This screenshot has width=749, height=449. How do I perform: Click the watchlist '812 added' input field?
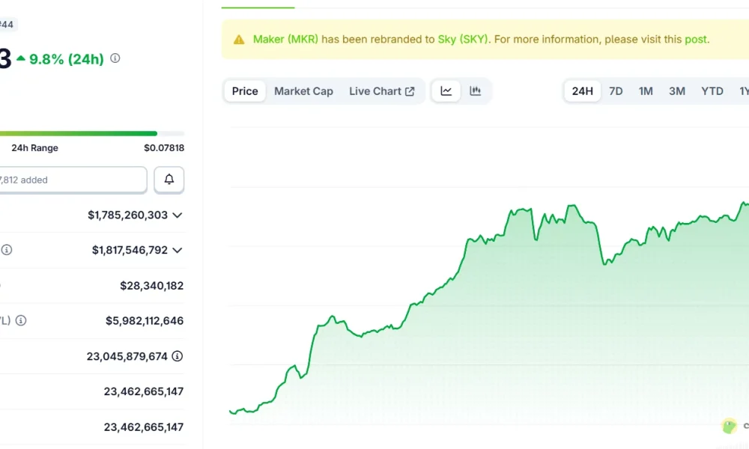pyautogui.click(x=71, y=180)
